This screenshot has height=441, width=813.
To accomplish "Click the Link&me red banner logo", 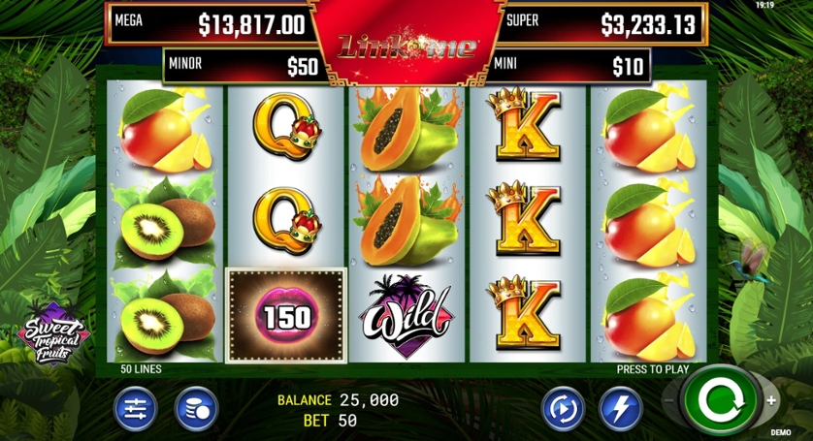I will [x=407, y=46].
